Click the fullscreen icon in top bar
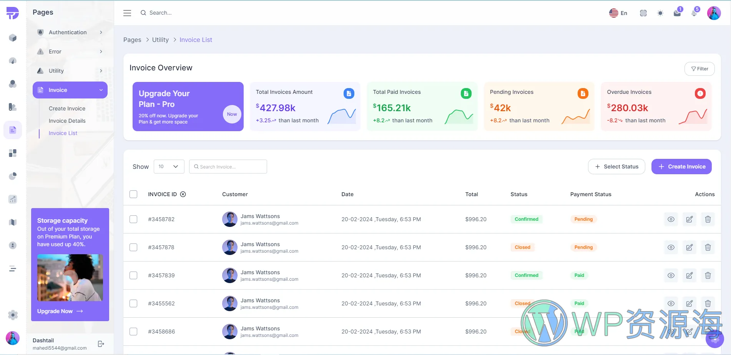The height and width of the screenshot is (355, 731). pos(643,13)
